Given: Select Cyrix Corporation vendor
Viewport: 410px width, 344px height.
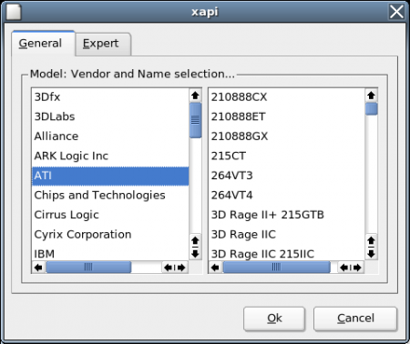Looking at the screenshot, I should tap(110, 235).
